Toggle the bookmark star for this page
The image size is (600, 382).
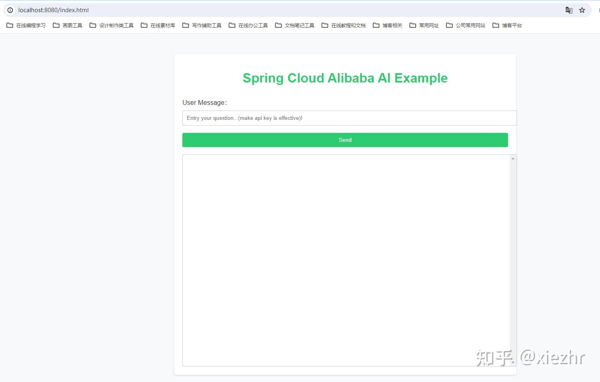pos(582,10)
